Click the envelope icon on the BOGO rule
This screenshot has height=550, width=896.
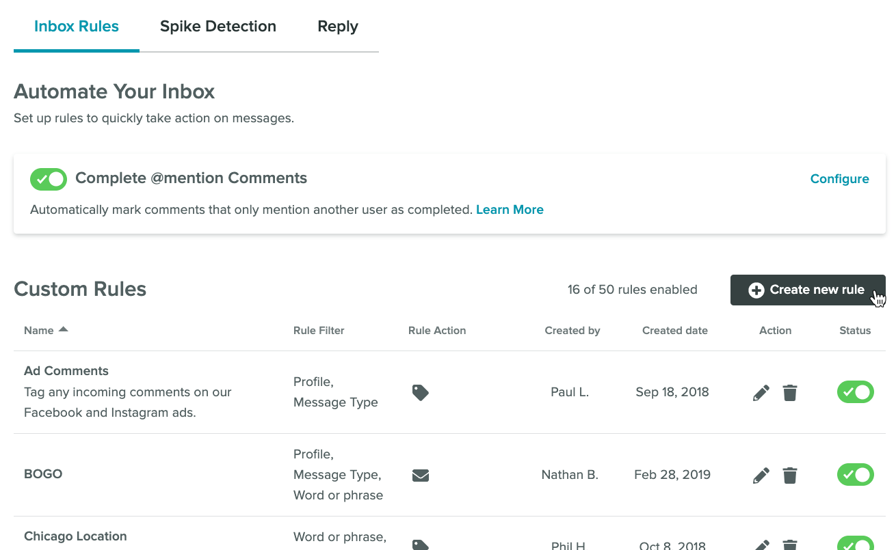pos(420,475)
